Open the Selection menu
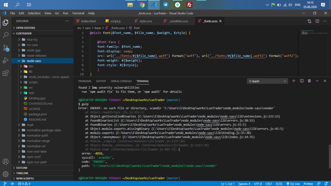Viewport: 331px width, 186px height. 34,13
